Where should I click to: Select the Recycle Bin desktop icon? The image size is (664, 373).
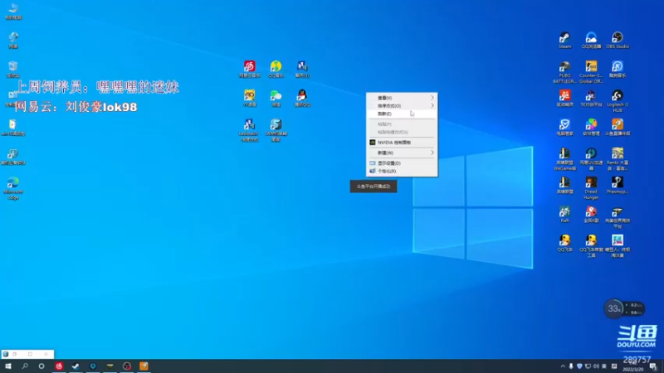12,70
